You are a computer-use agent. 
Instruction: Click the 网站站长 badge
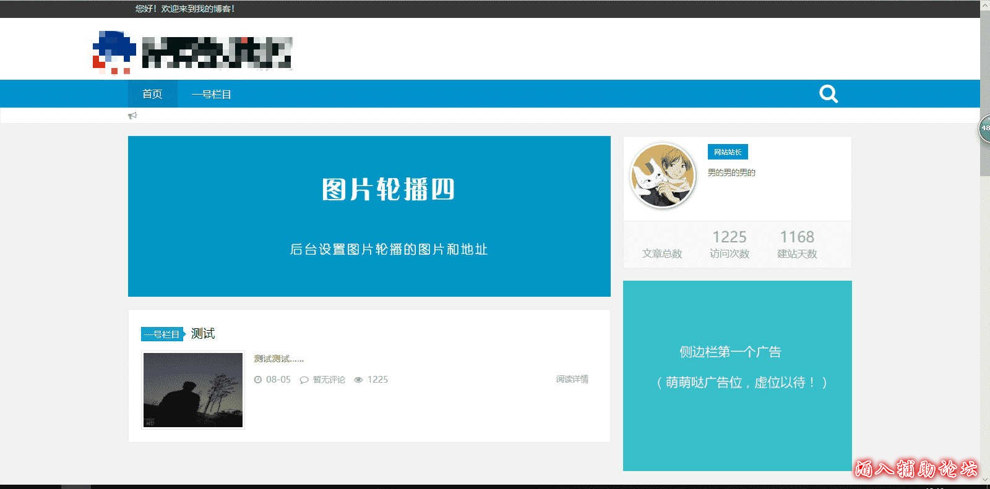pyautogui.click(x=728, y=152)
